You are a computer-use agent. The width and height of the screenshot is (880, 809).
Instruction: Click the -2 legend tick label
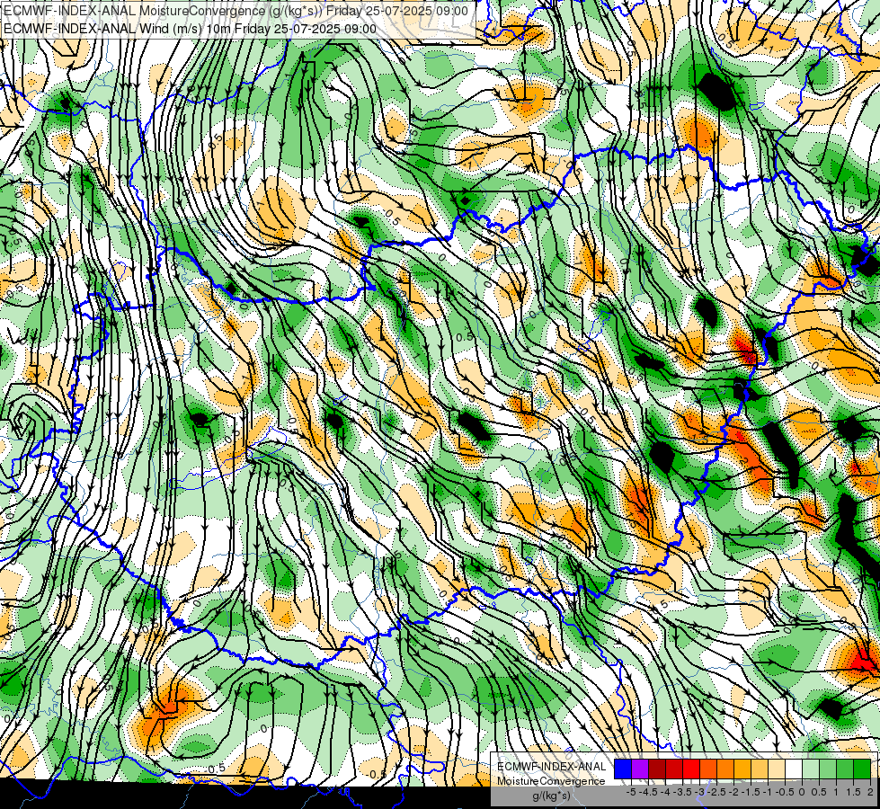point(733,792)
